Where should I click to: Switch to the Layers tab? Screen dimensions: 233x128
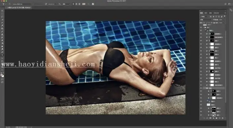(x=202, y=13)
